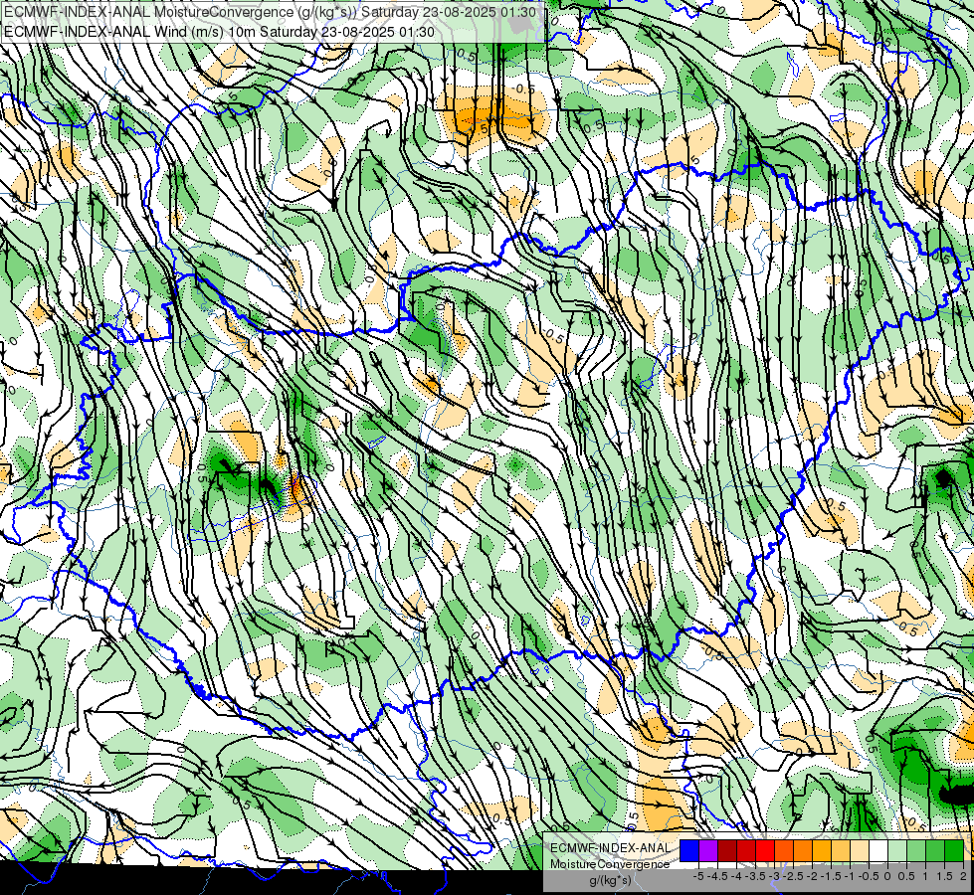
Task: Click legend heading ECMWF-INDEX-ANAL beside the color bar
Action: [610, 848]
